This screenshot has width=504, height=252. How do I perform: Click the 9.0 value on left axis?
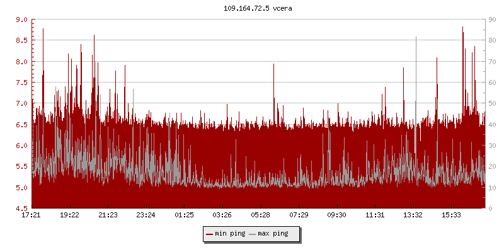pos(21,20)
